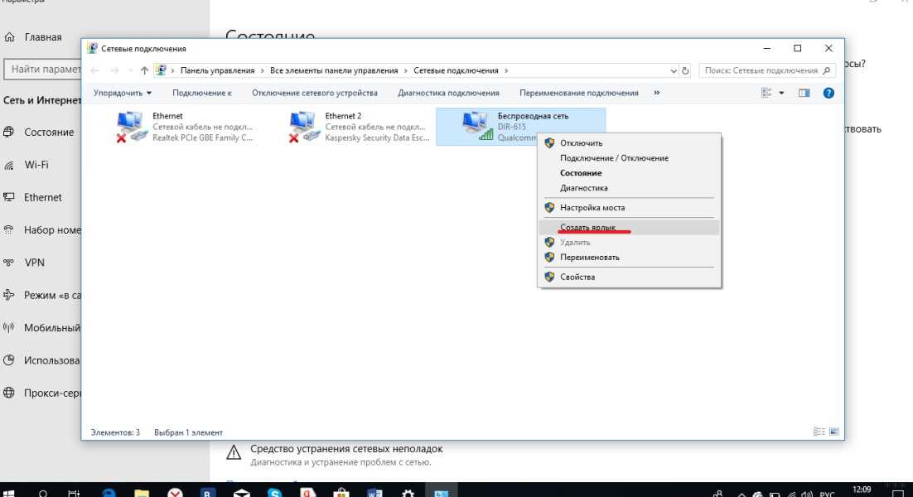
Task: Open Windows Start menu
Action: (x=8, y=493)
